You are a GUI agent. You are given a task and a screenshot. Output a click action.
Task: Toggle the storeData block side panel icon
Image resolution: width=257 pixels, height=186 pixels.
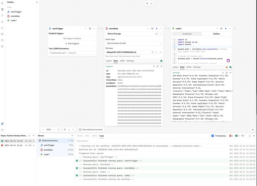[x=152, y=29]
